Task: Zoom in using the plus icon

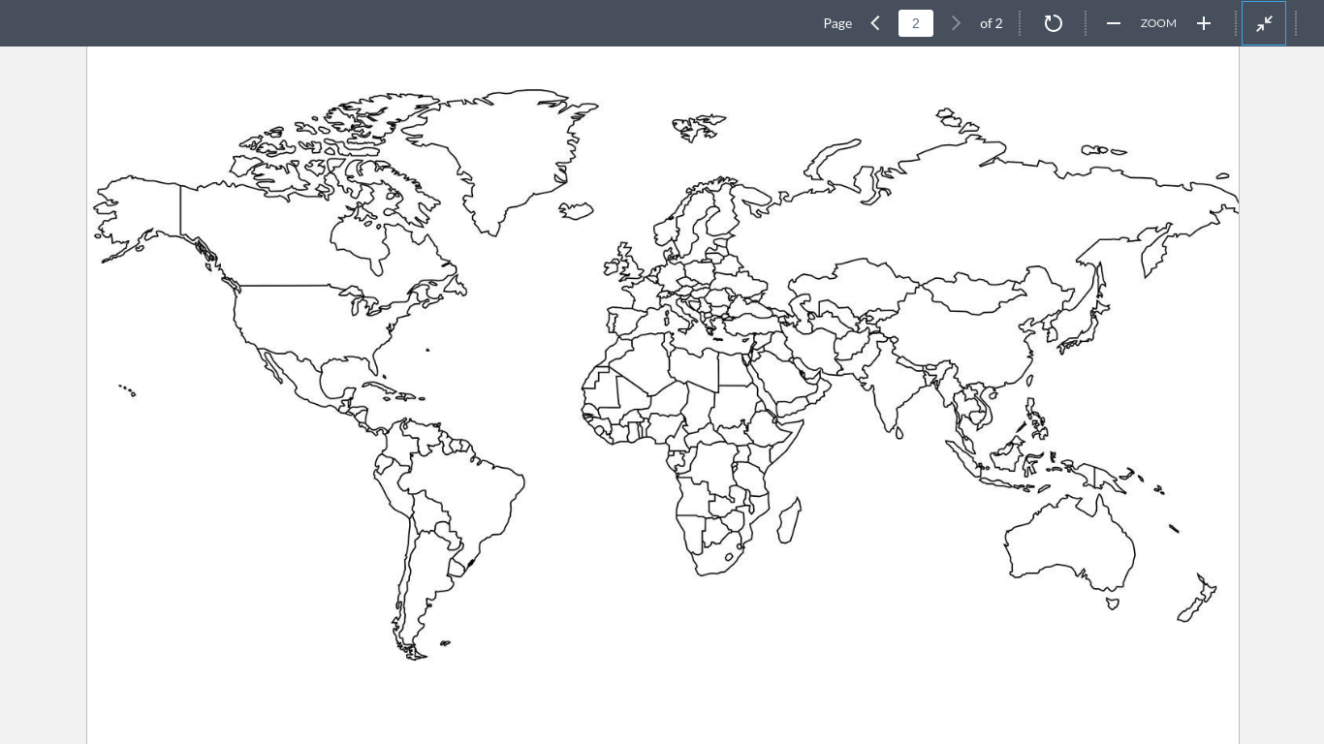Action: coord(1204,23)
